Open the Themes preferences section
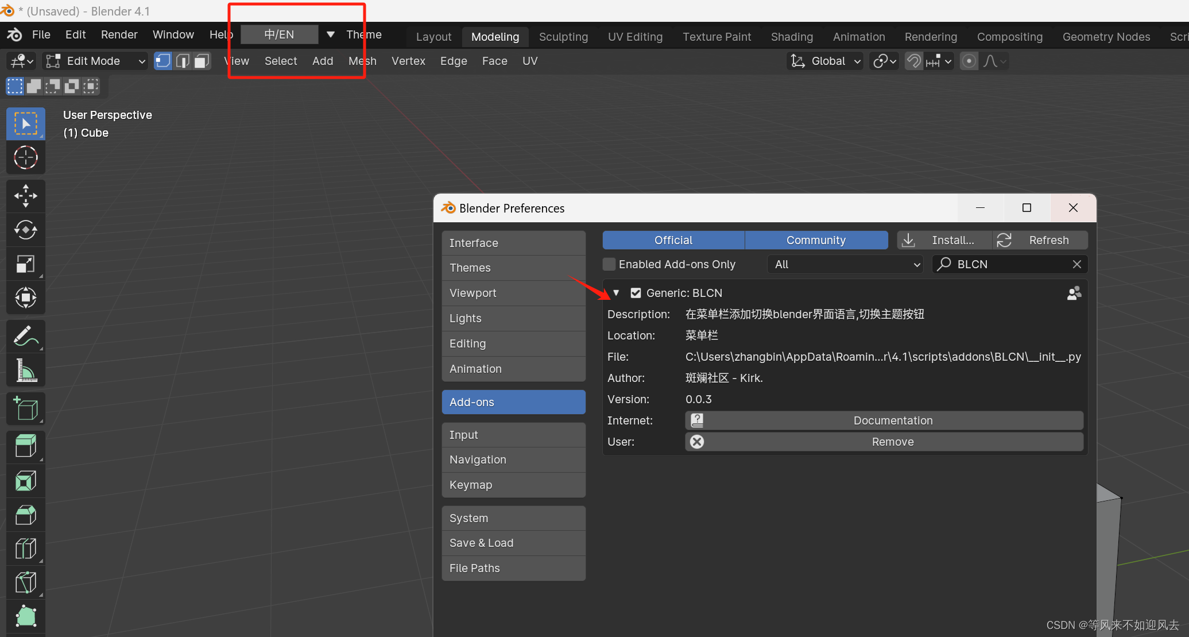 pos(513,268)
